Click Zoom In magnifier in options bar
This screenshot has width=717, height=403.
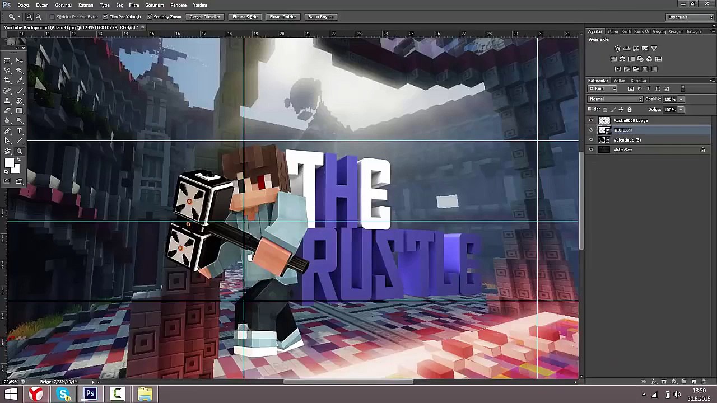tap(29, 17)
